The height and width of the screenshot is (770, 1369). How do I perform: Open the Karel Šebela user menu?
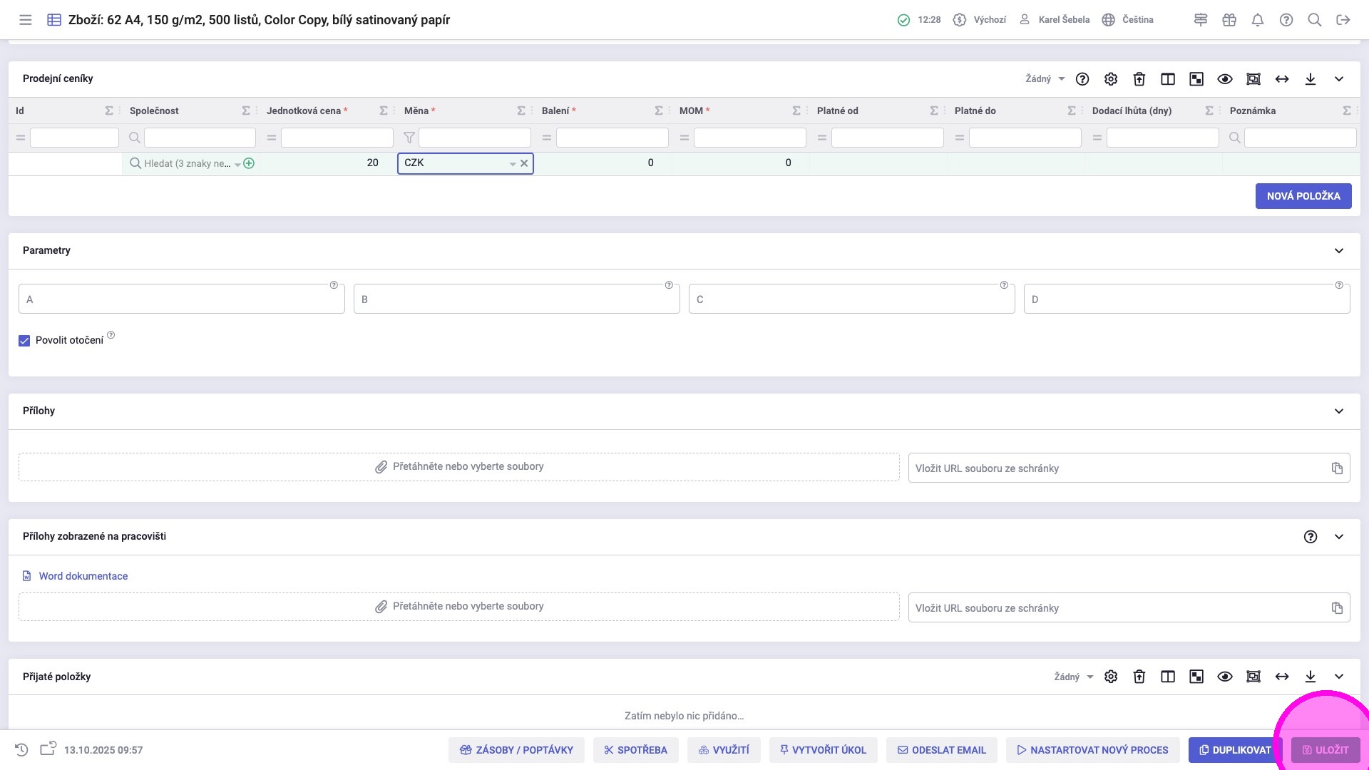pyautogui.click(x=1055, y=20)
